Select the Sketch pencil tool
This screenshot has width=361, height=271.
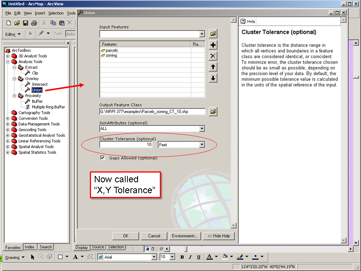(x=41, y=33)
